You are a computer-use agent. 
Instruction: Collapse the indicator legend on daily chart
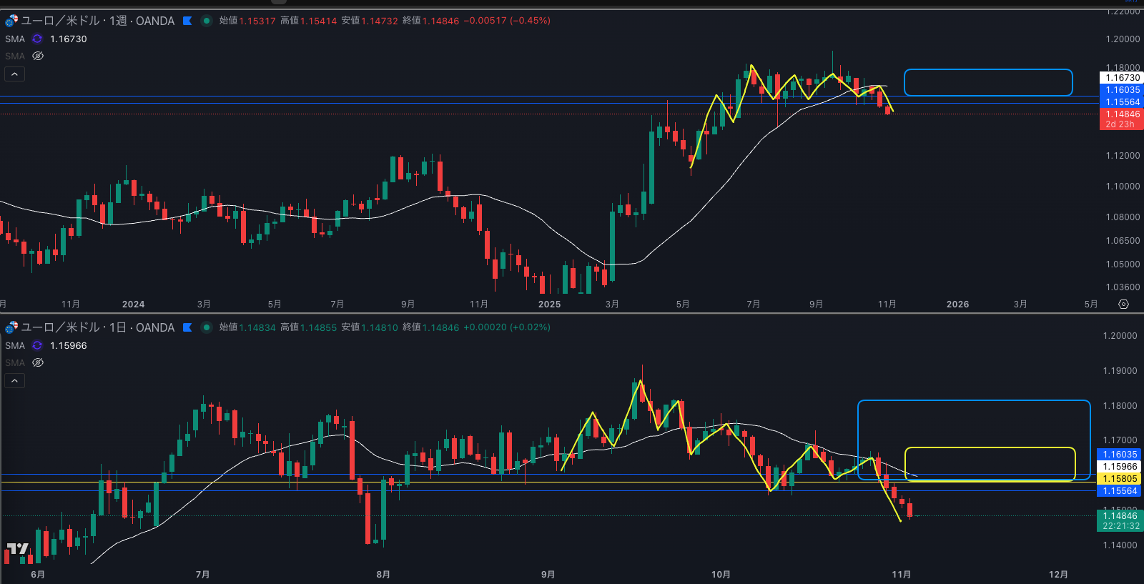tap(14, 380)
